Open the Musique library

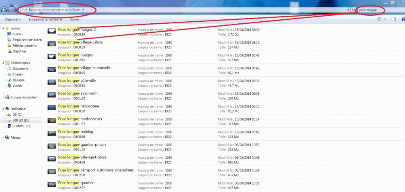(18, 80)
